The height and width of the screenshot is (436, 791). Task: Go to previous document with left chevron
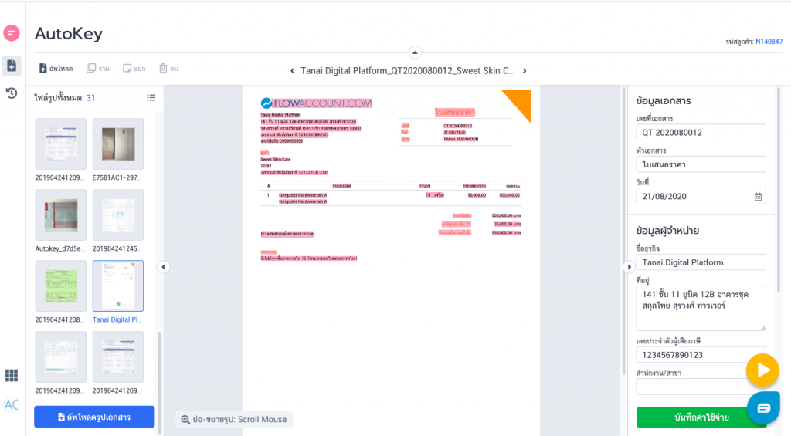[292, 71]
